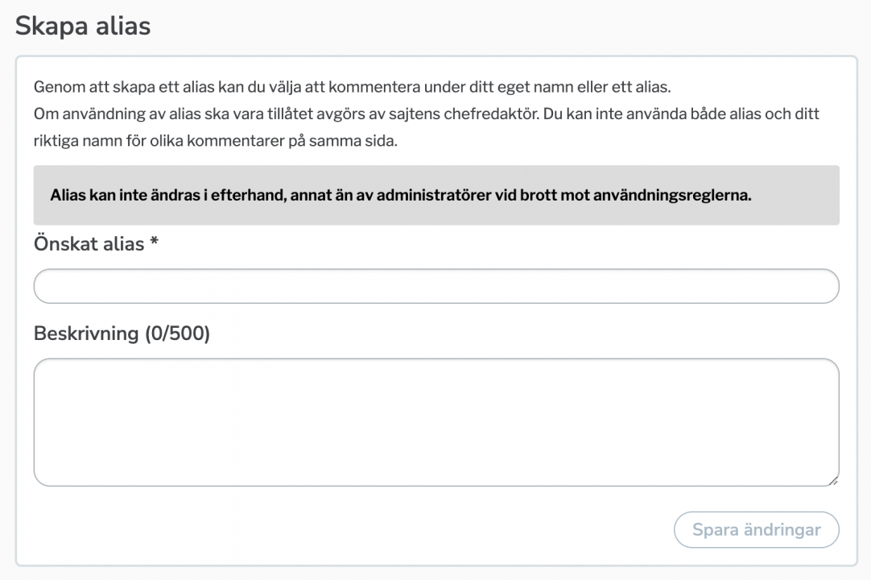Click the empty alias text box border
Screen dimensions: 871x580
point(435,271)
